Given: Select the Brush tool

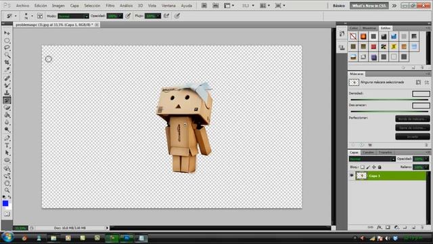Looking at the screenshot, I should 7,86.
